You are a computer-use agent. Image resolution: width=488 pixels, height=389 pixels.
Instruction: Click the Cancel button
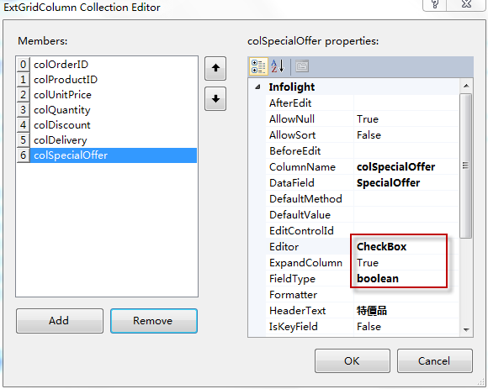[434, 360]
